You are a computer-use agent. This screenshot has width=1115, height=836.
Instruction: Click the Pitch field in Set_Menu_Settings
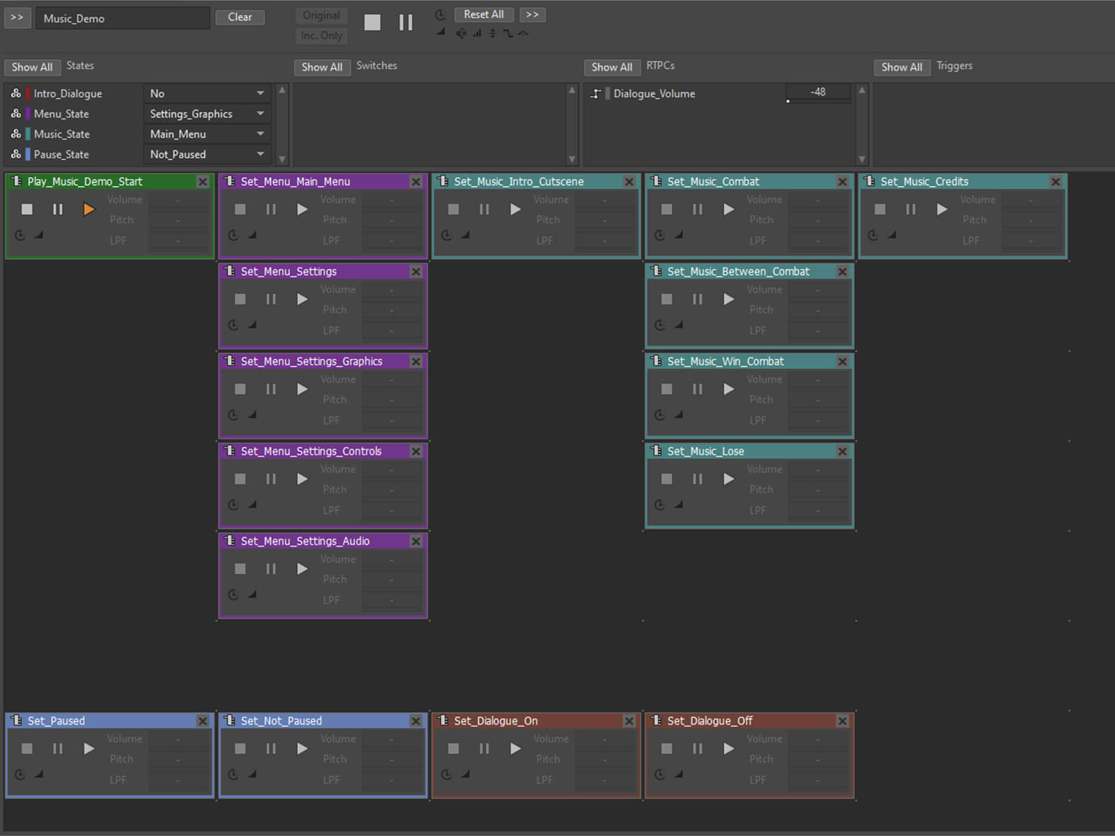[392, 310]
